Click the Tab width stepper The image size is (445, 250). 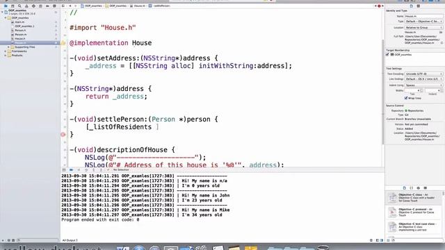point(421,90)
